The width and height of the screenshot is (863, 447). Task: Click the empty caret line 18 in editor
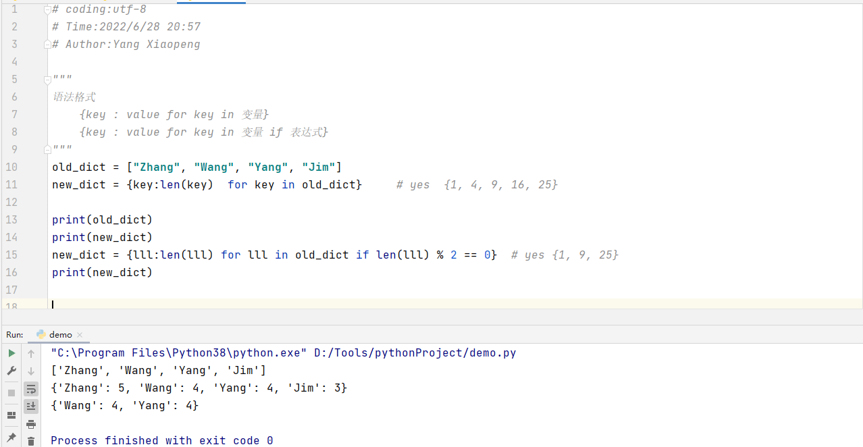(455, 304)
